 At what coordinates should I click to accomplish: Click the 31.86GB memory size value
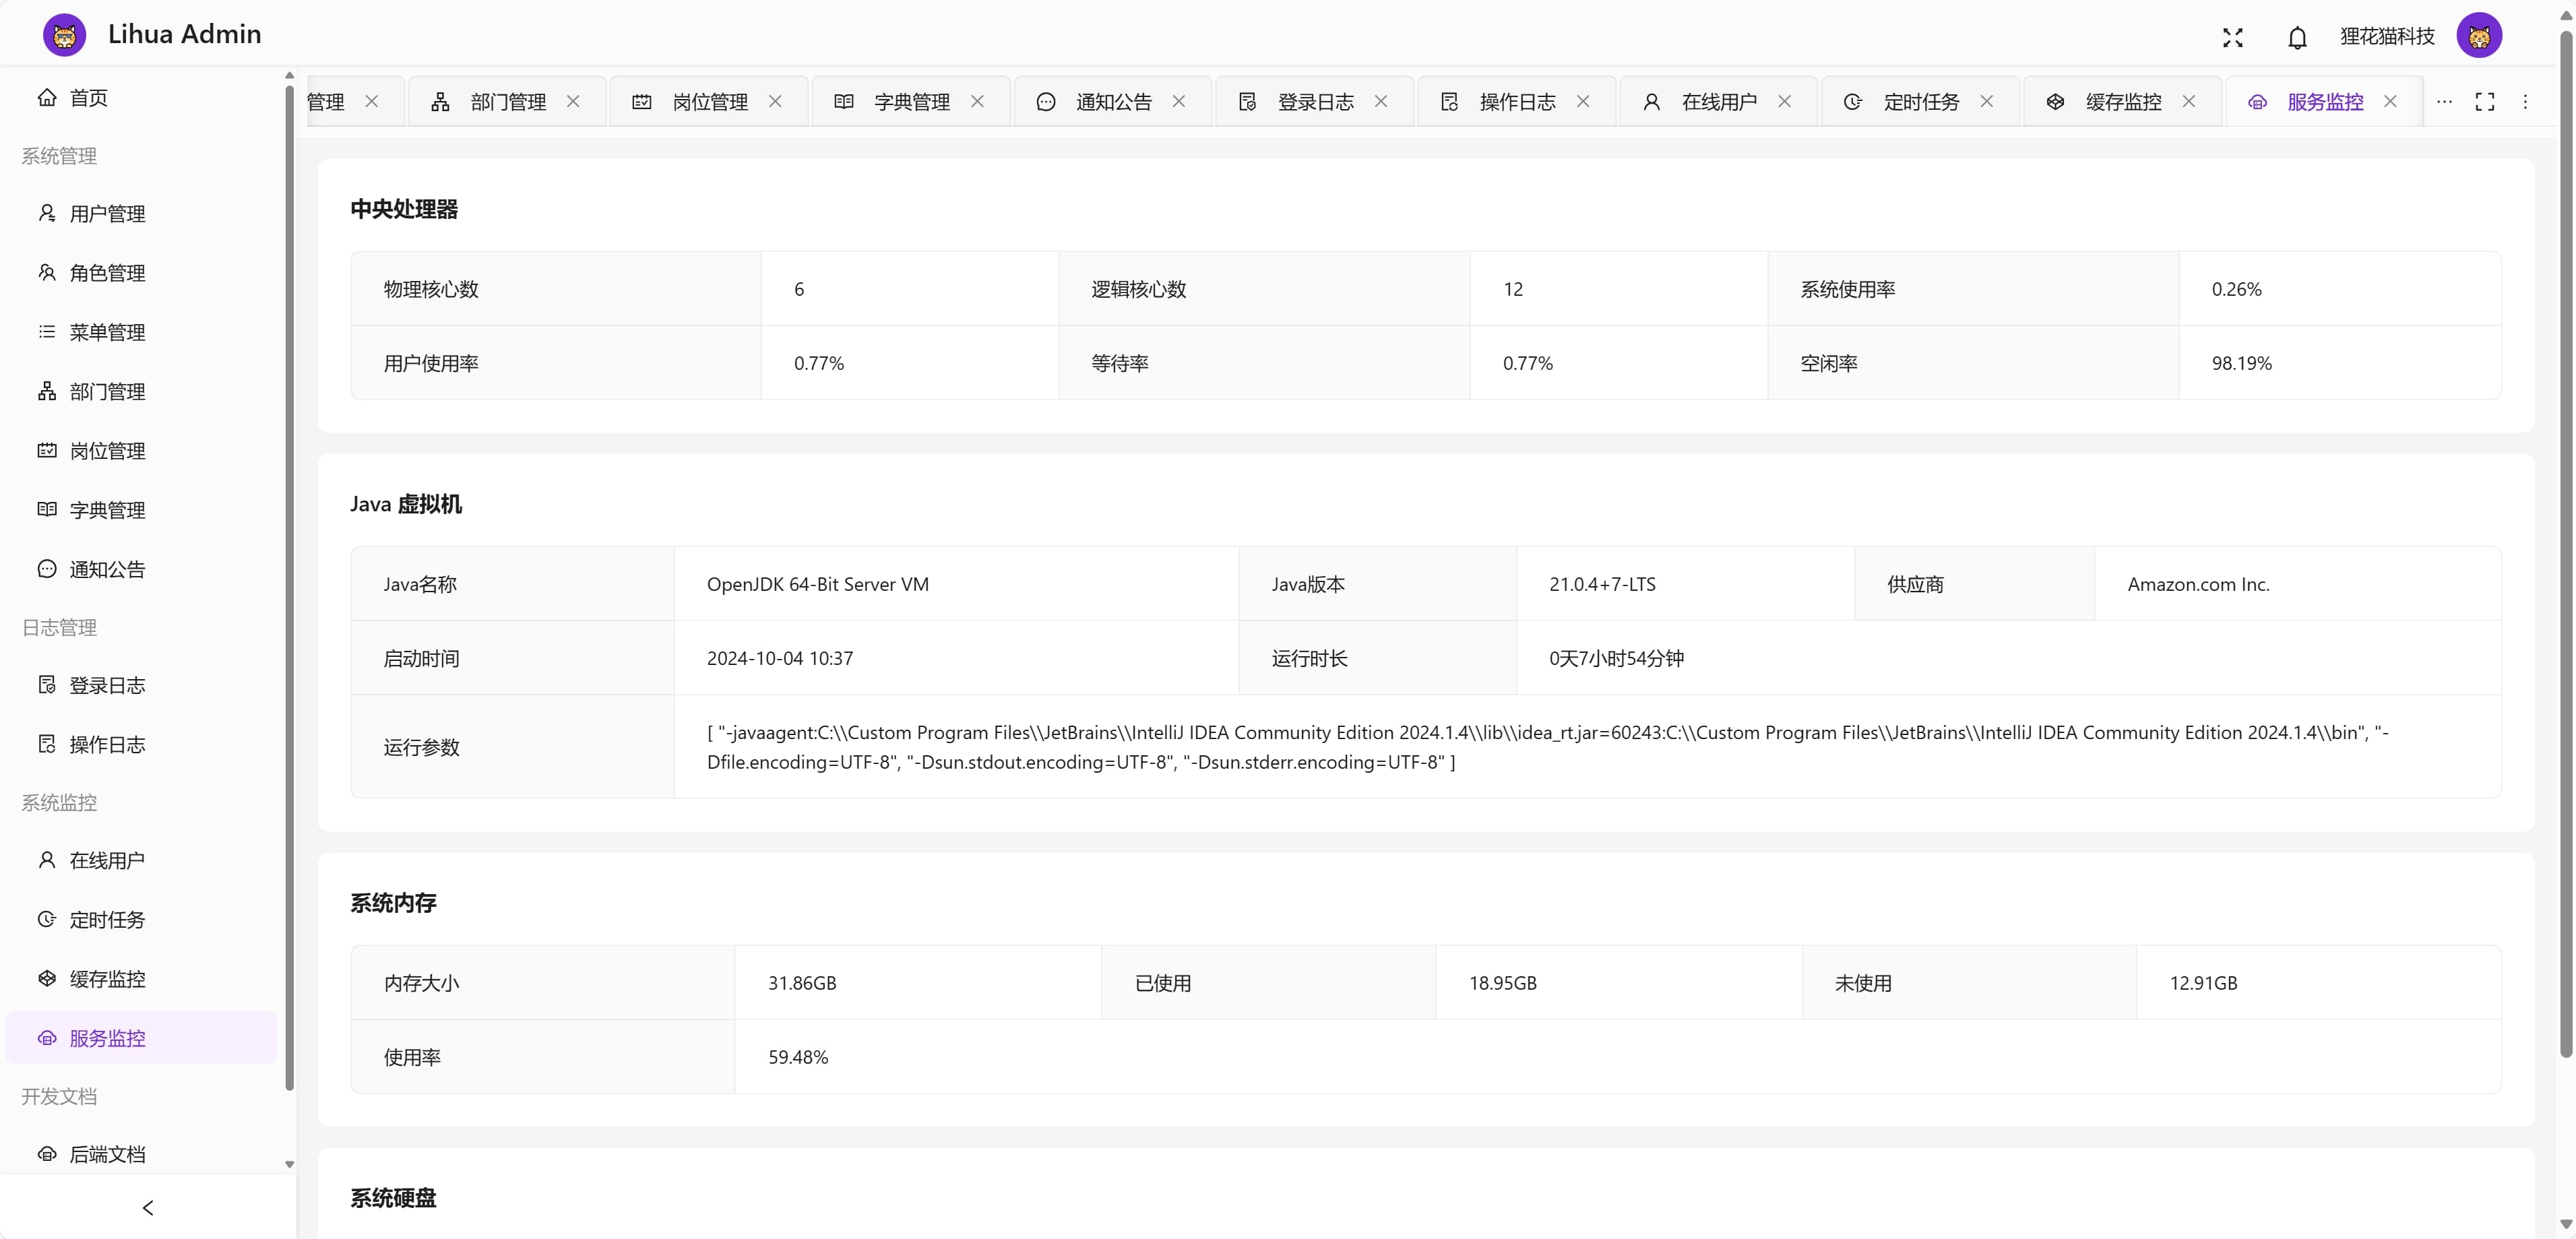pyautogui.click(x=802, y=983)
